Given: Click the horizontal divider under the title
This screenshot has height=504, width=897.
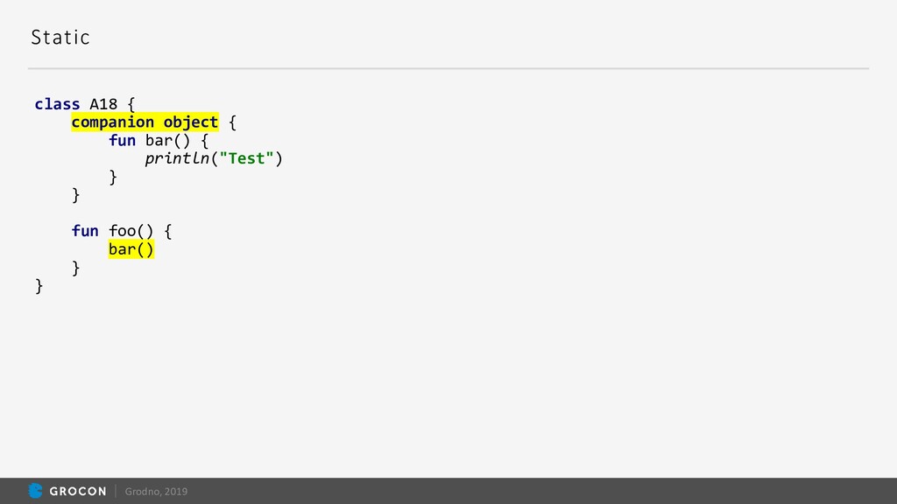Looking at the screenshot, I should [x=448, y=68].
